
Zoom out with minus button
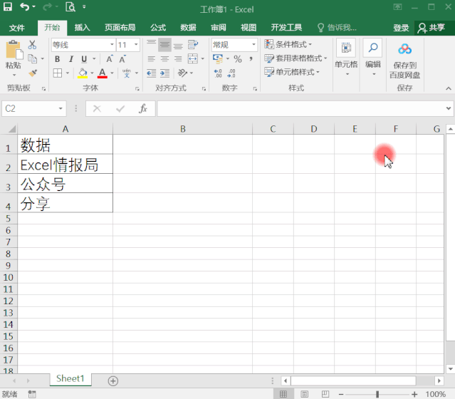coord(341,394)
